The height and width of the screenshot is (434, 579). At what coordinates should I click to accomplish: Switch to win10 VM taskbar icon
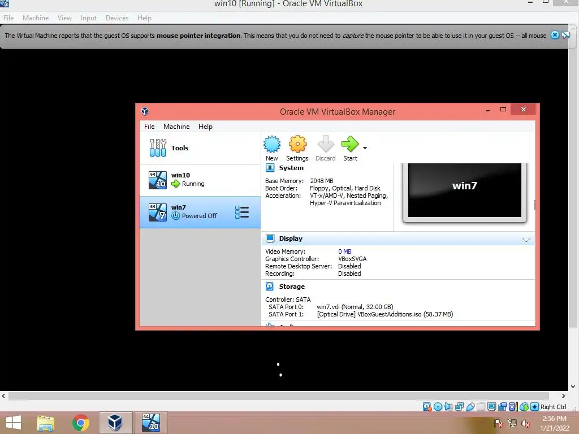point(151,423)
